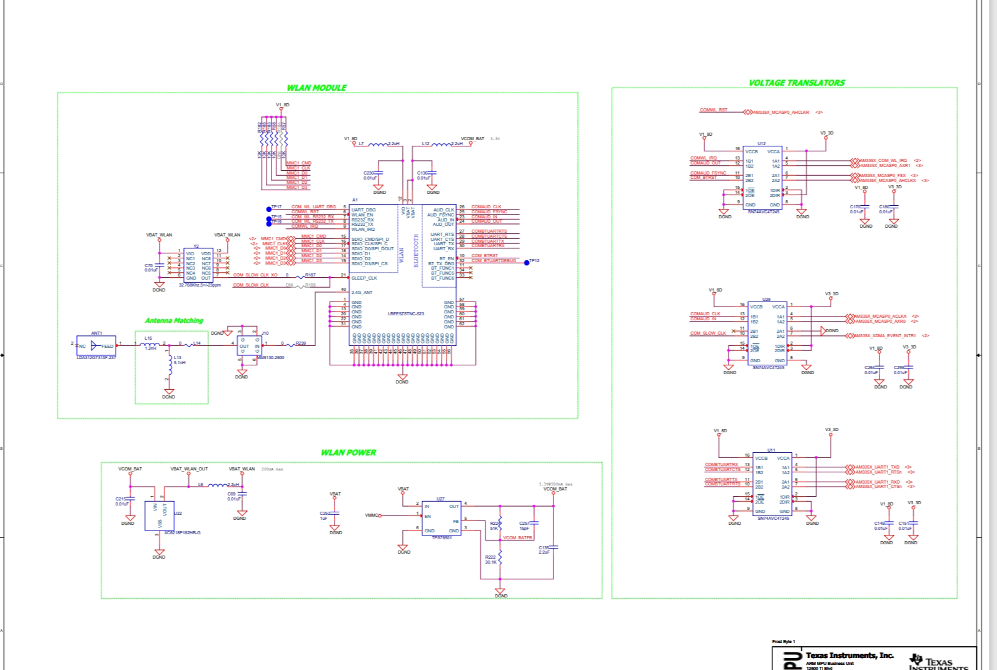Click the AM335X_MCASP0_AHCLKR off-page net label
The height and width of the screenshot is (670, 997).
pyautogui.click(x=781, y=113)
